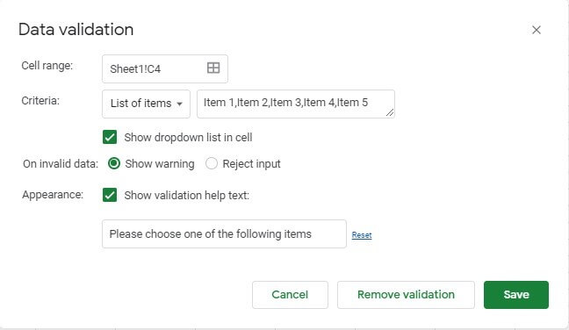Click the On invalid data label

[x=61, y=164]
